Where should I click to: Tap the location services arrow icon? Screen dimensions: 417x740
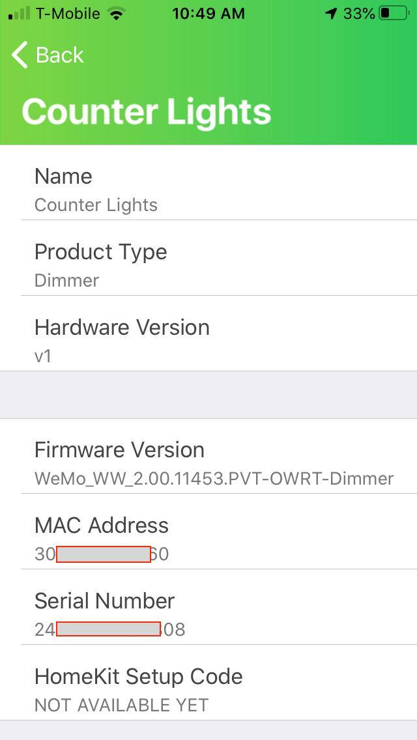coord(332,13)
